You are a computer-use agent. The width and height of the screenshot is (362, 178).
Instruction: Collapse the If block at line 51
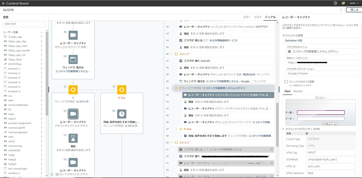(x=172, y=88)
